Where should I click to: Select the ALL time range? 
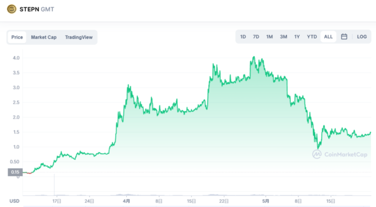(x=328, y=37)
